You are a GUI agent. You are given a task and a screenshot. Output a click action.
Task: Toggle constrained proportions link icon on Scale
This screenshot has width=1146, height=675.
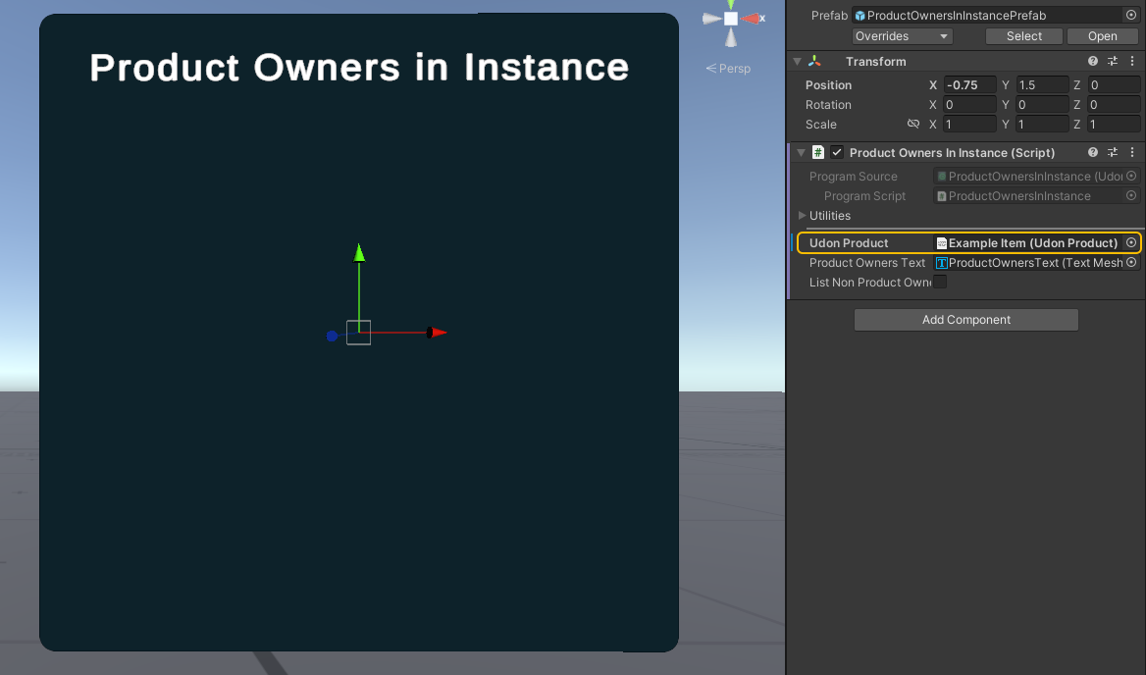[912, 125]
